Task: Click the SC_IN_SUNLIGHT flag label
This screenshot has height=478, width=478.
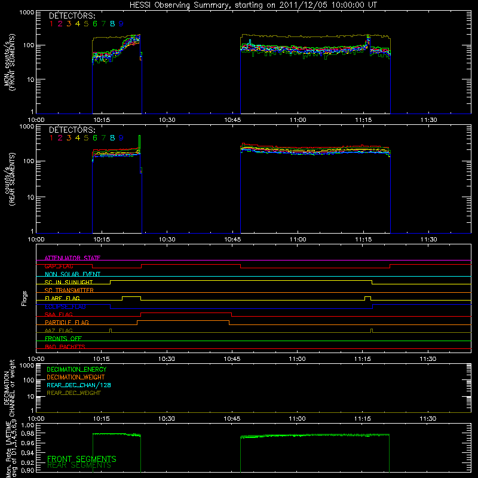Action: tap(69, 282)
